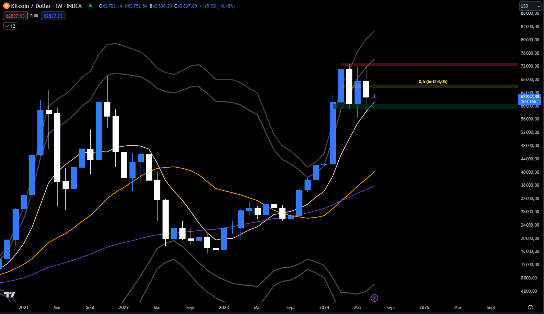The image size is (544, 314).
Task: Select the current price tag 62837,89
Action: pyautogui.click(x=530, y=97)
